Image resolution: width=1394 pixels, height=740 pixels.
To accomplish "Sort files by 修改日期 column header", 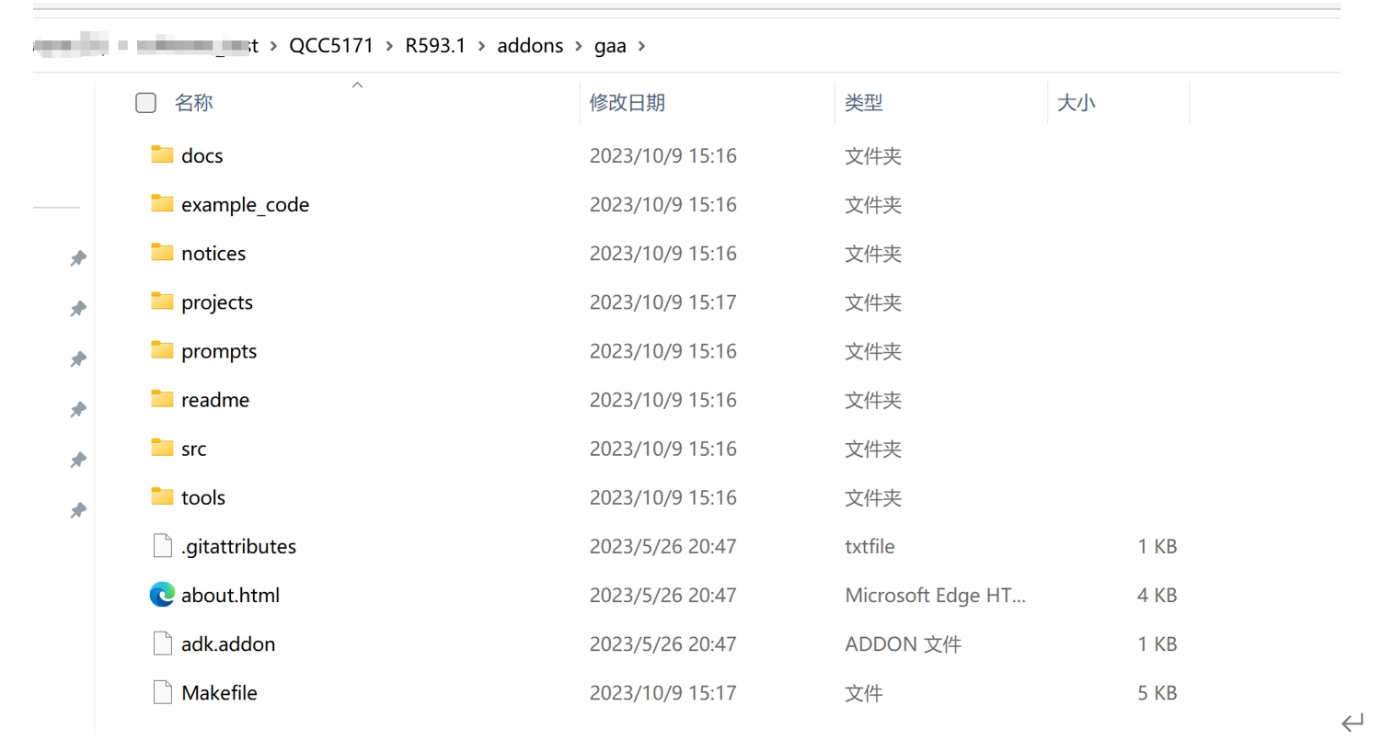I will pyautogui.click(x=627, y=103).
